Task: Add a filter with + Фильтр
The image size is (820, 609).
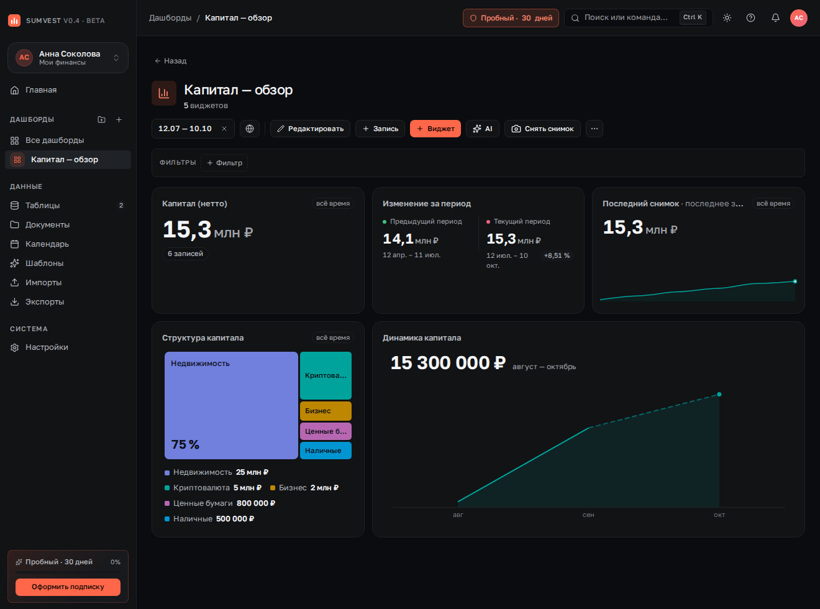Action: (224, 163)
